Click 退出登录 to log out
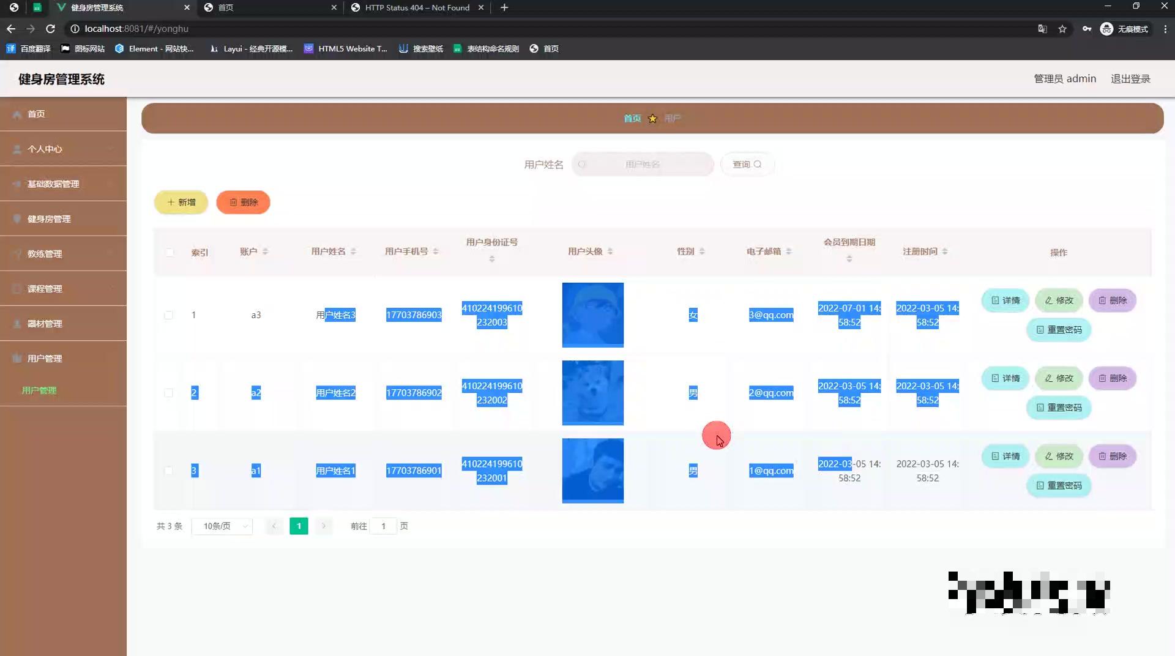Viewport: 1175px width, 656px height. pos(1130,78)
